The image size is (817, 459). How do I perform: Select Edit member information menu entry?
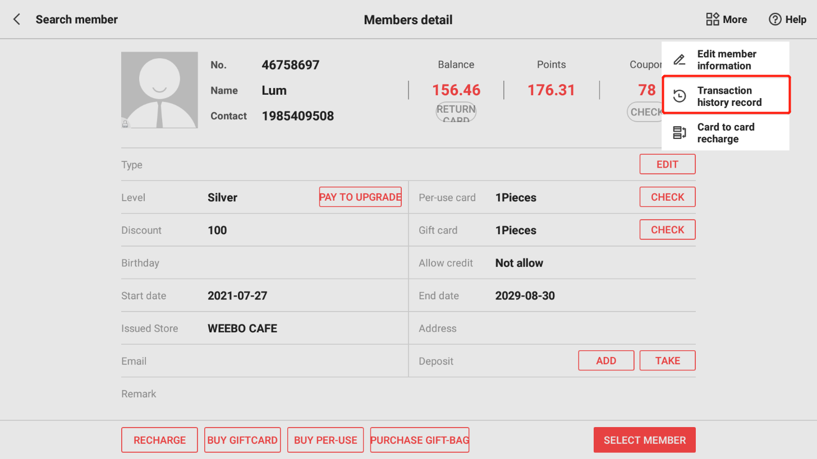pyautogui.click(x=726, y=60)
